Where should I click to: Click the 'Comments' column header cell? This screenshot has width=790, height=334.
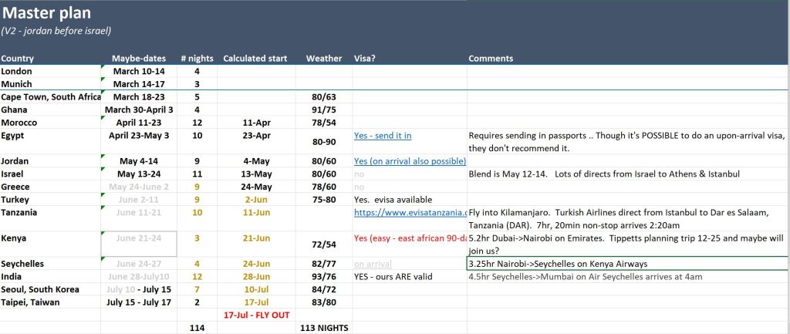coord(491,58)
